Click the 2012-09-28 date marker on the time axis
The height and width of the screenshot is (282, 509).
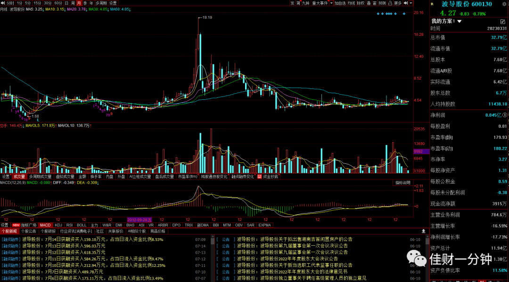click(139, 220)
